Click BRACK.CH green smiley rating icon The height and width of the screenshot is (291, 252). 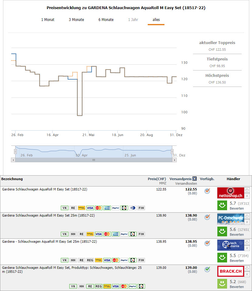pyautogui.click(x=222, y=284)
